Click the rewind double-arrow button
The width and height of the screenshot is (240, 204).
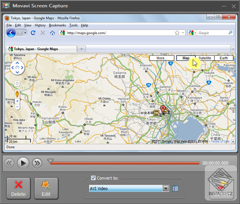(x=9, y=163)
